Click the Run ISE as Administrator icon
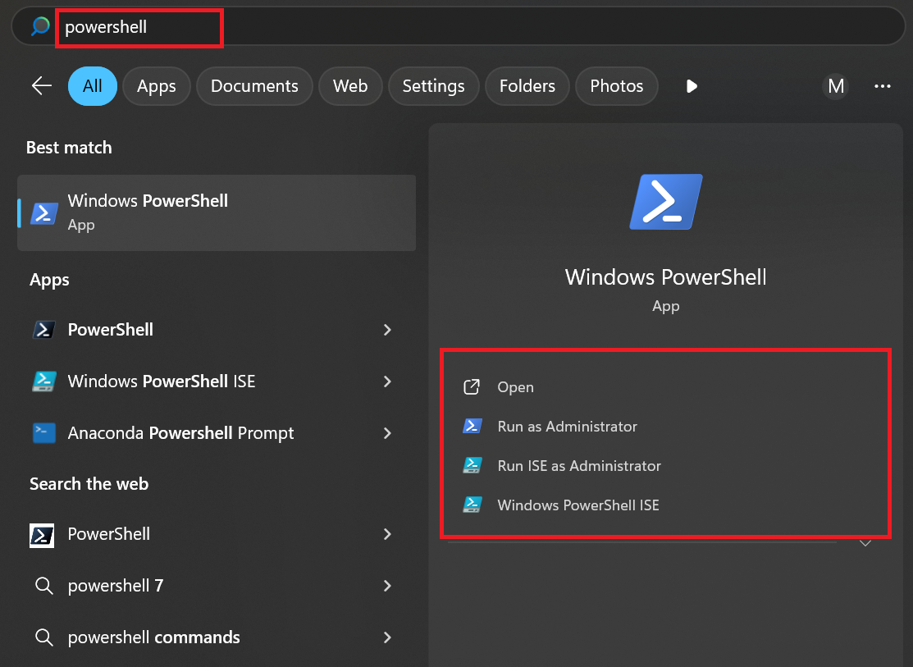 pyautogui.click(x=472, y=465)
